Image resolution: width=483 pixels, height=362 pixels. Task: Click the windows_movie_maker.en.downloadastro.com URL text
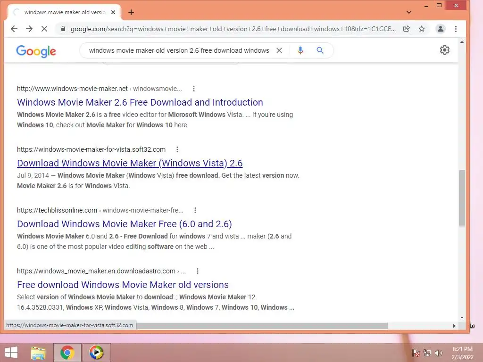(96, 271)
